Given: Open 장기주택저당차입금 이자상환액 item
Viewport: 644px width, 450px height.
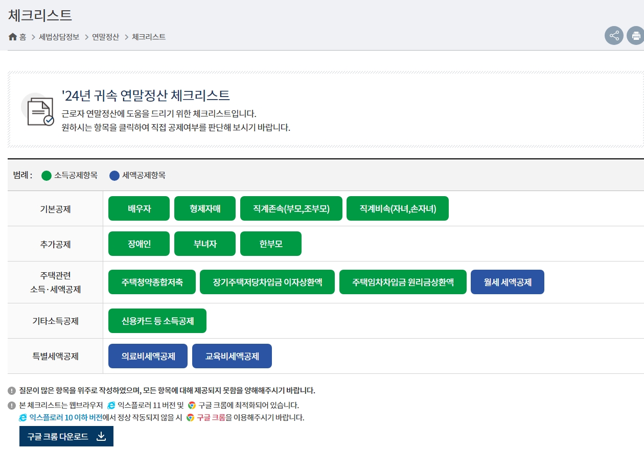Looking at the screenshot, I should click(267, 282).
